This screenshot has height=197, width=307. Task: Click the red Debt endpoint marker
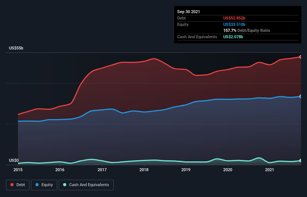click(x=301, y=57)
